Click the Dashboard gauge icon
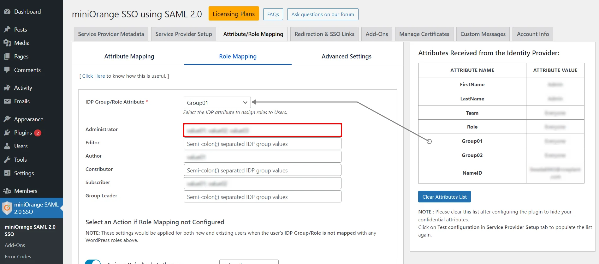Screen dimensions: 599x264 tap(7, 11)
